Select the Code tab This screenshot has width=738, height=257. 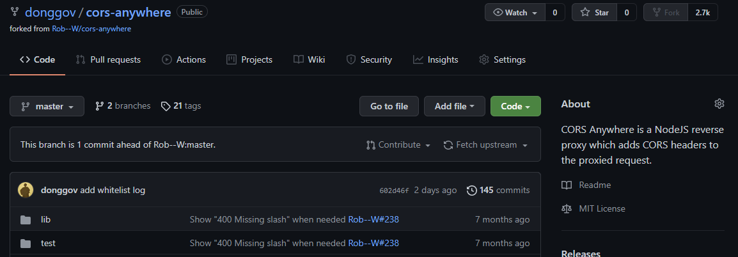[x=37, y=60]
